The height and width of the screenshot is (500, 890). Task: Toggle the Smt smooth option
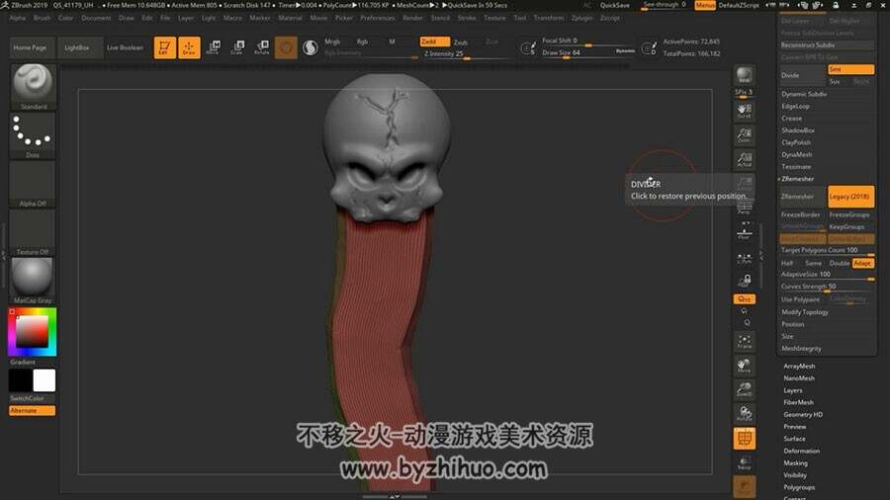point(850,69)
